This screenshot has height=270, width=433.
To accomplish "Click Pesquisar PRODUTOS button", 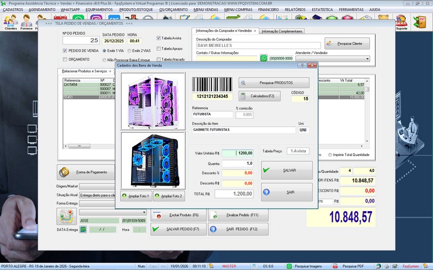I will coord(274,83).
